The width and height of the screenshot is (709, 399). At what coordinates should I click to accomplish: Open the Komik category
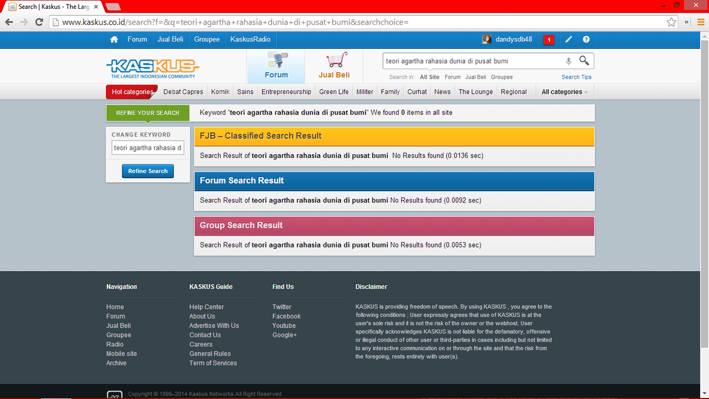click(220, 92)
